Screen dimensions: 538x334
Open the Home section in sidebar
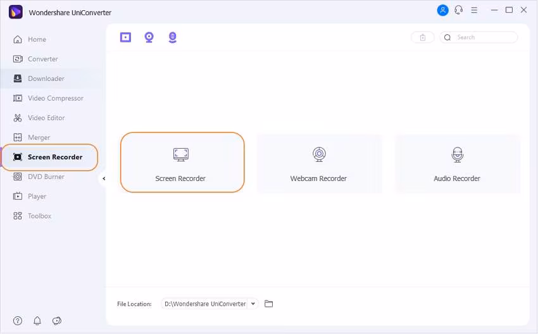coord(30,39)
